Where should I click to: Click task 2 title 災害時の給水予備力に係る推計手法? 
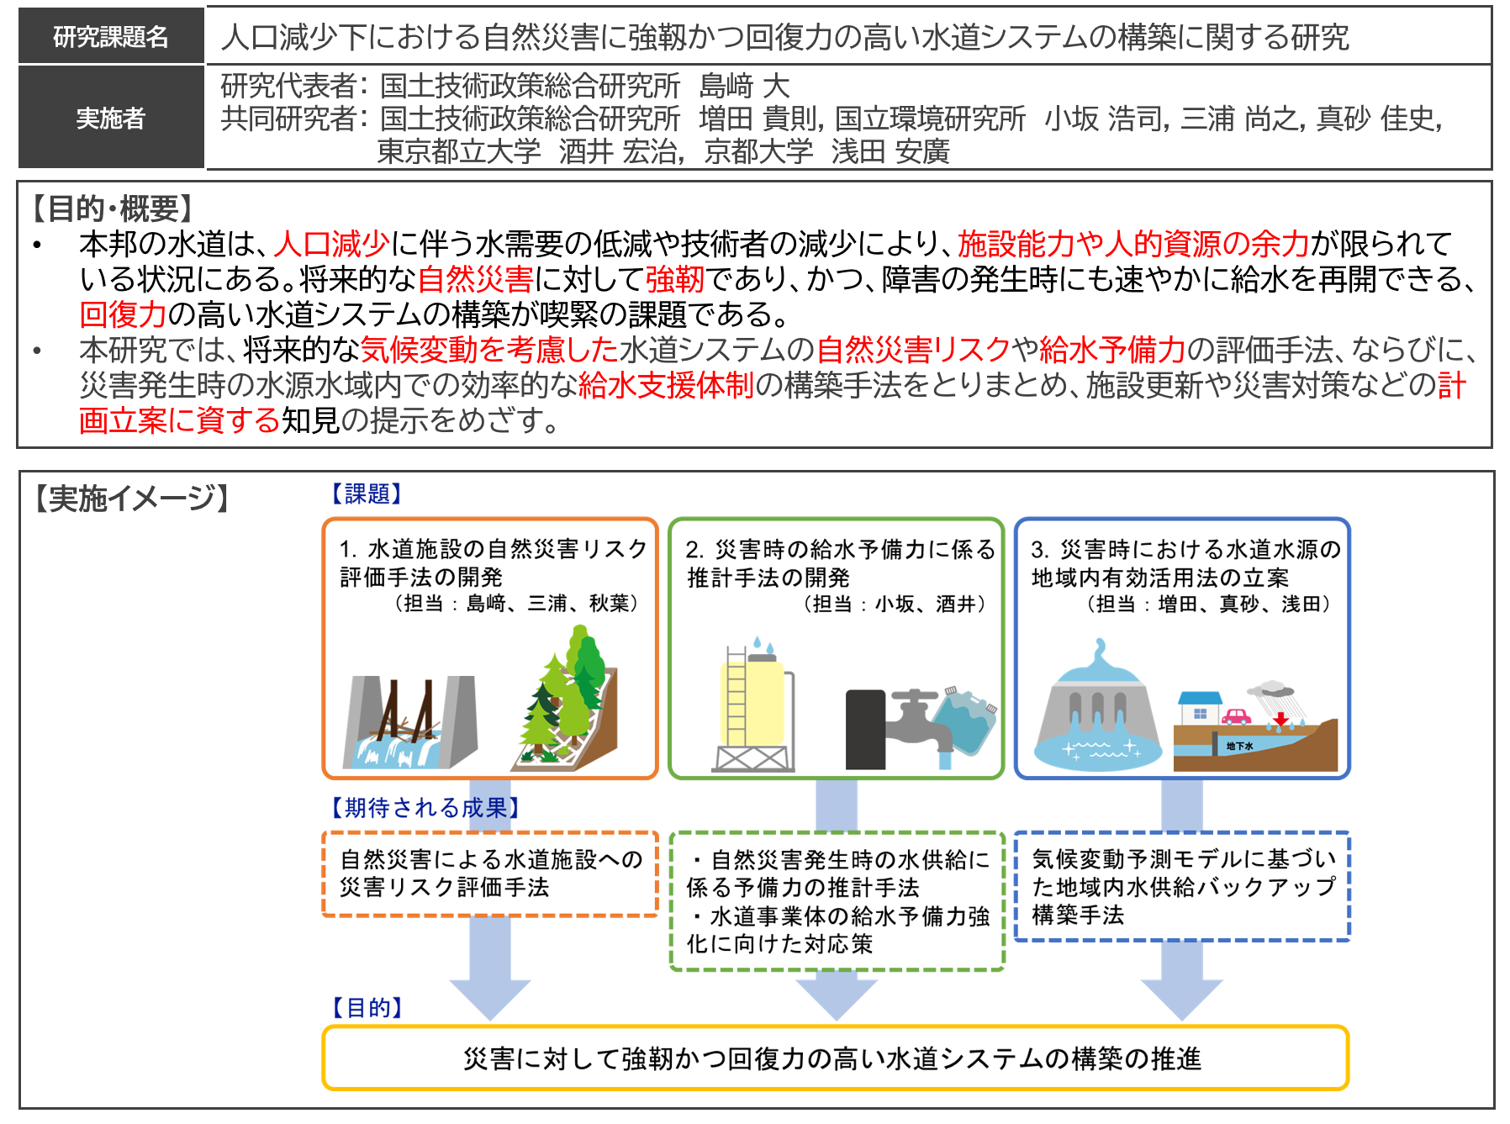pyautogui.click(x=840, y=562)
